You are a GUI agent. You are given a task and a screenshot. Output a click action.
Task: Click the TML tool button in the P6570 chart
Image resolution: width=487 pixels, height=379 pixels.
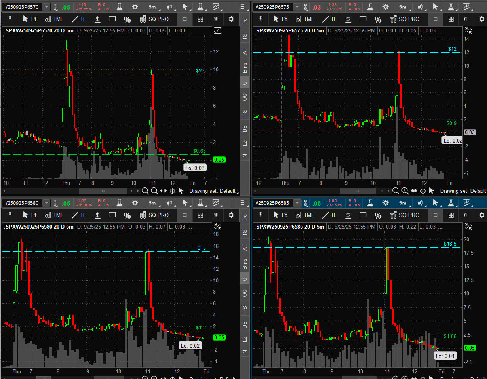(53, 19)
